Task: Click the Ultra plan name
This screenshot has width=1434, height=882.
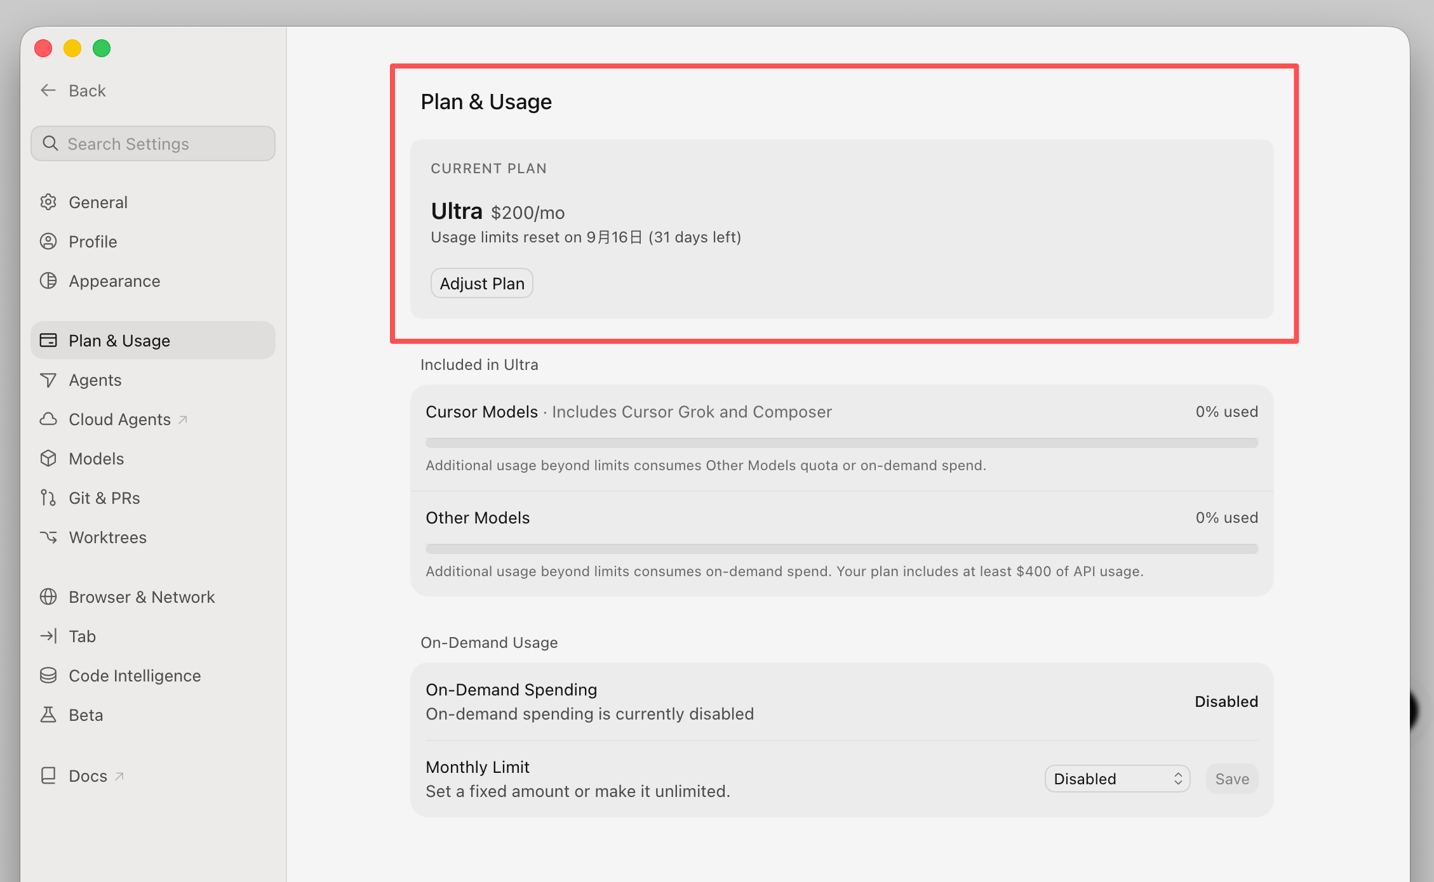Action: click(457, 211)
